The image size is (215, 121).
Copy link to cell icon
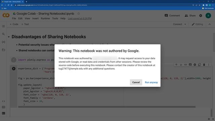click(185, 65)
